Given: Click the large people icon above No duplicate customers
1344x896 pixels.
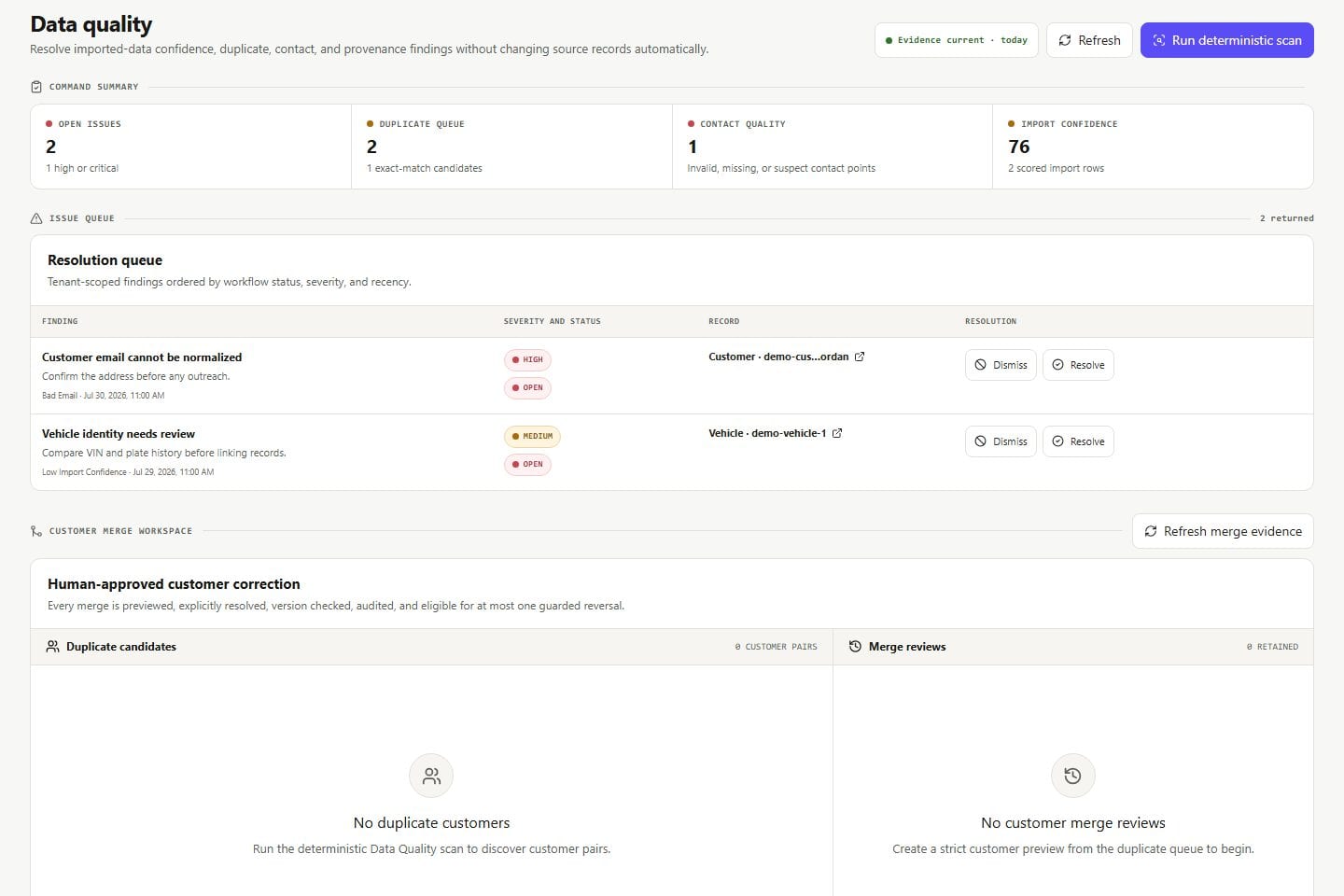Looking at the screenshot, I should pos(431,776).
